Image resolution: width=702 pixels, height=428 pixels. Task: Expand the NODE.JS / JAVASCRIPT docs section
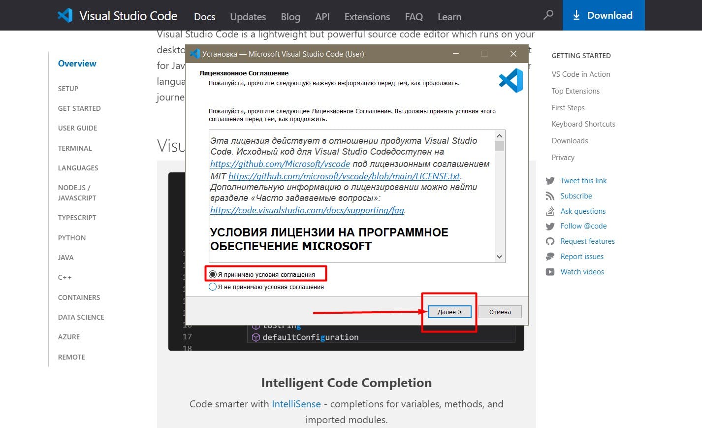[77, 193]
